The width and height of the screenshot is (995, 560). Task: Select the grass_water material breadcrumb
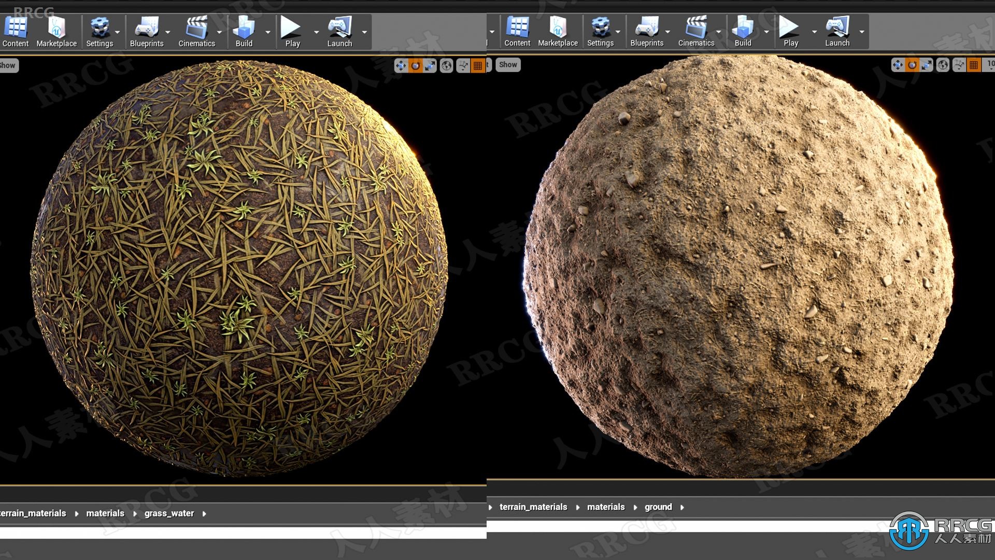click(x=170, y=513)
